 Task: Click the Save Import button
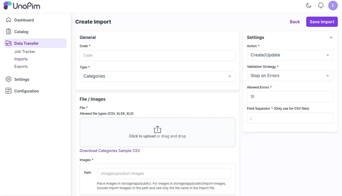[322, 22]
